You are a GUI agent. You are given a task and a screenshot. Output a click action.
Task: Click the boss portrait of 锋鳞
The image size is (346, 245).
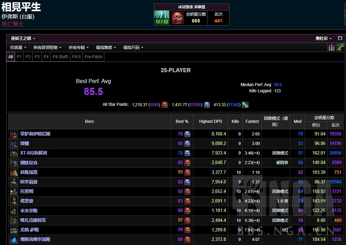coord(14,143)
